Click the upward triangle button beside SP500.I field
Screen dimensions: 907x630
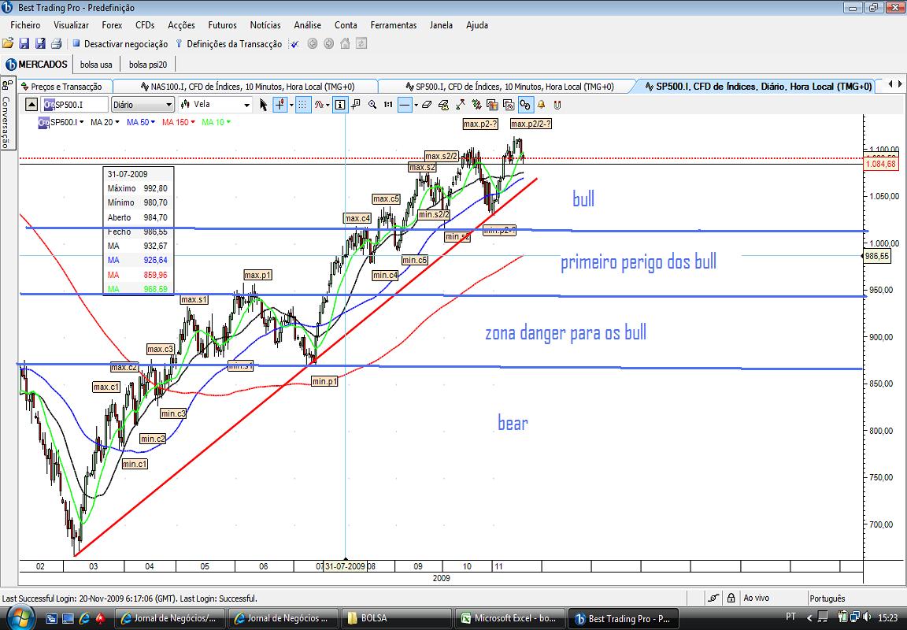[x=31, y=105]
